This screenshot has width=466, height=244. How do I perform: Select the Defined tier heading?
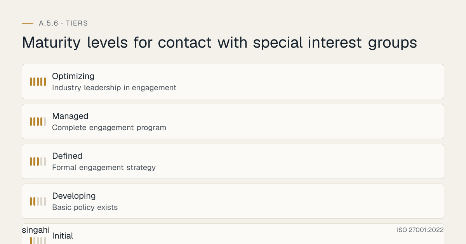(x=67, y=156)
